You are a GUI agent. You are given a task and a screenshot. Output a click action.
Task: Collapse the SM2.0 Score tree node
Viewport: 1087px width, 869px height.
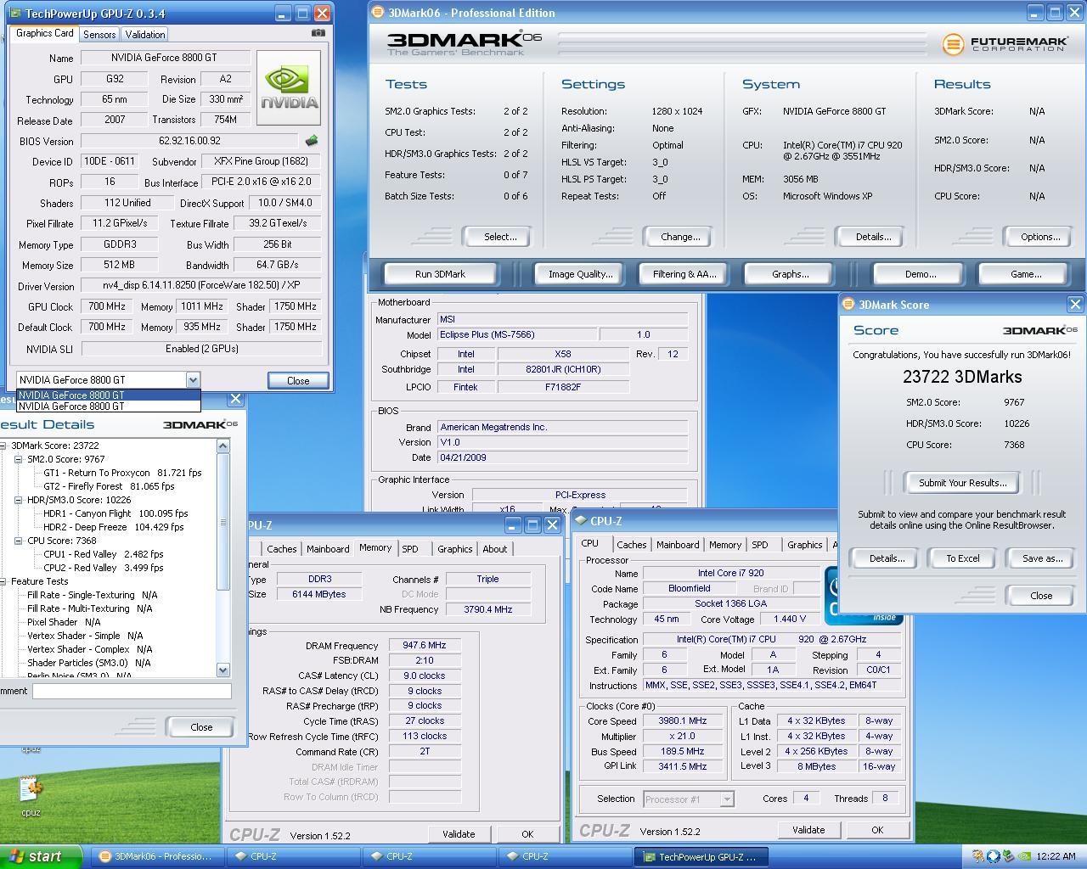point(19,459)
